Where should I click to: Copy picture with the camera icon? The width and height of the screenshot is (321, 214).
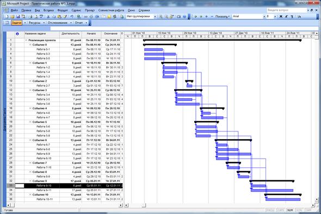(x=178, y=16)
